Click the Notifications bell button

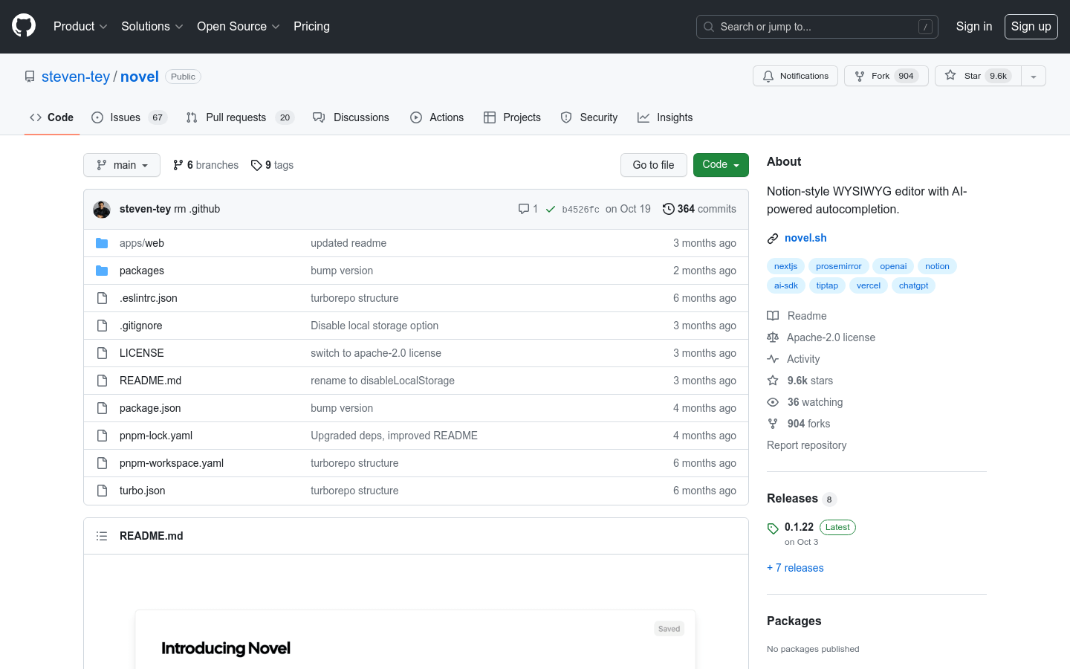pyautogui.click(x=795, y=76)
